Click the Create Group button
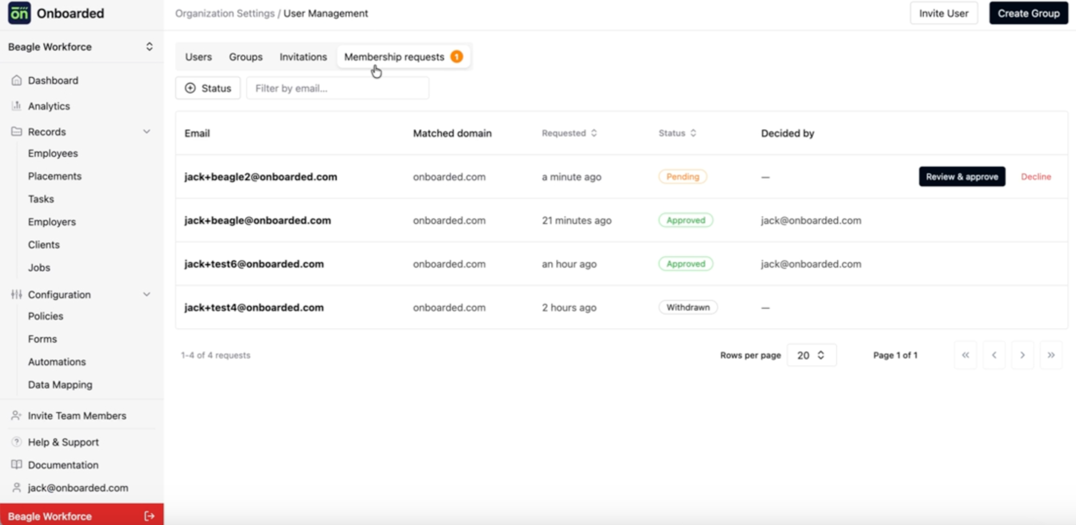 (x=1028, y=13)
